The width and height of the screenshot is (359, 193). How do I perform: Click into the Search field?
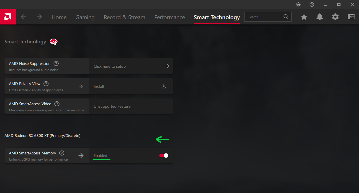268,17
